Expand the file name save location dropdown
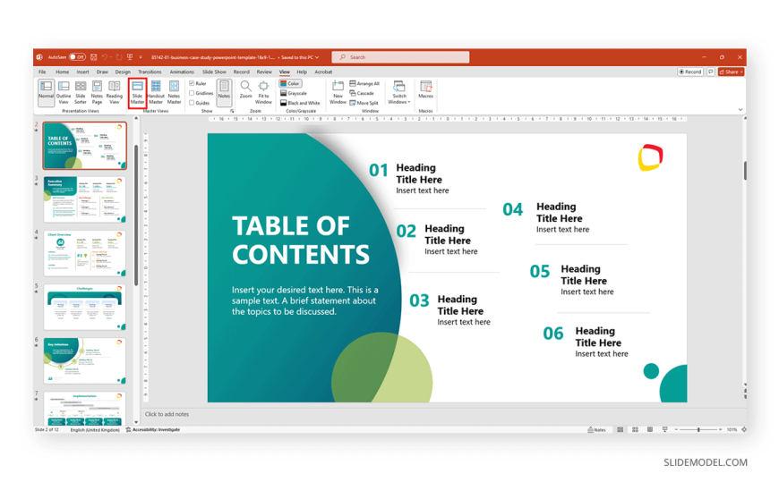Image resolution: width=779 pixels, height=482 pixels. (317, 57)
